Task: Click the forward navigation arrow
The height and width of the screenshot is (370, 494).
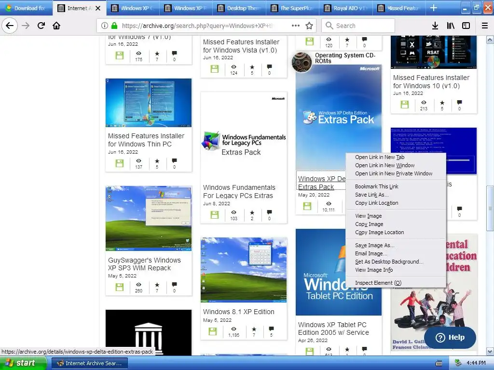Action: click(x=26, y=26)
